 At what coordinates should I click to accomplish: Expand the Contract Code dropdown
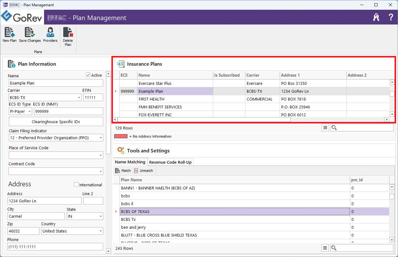101,171
